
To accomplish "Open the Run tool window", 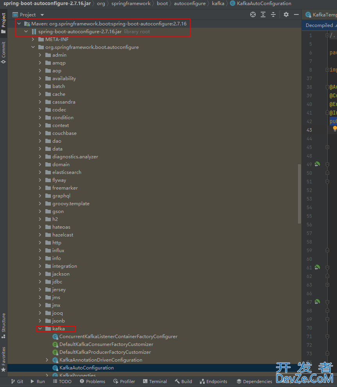I will click(x=38, y=381).
